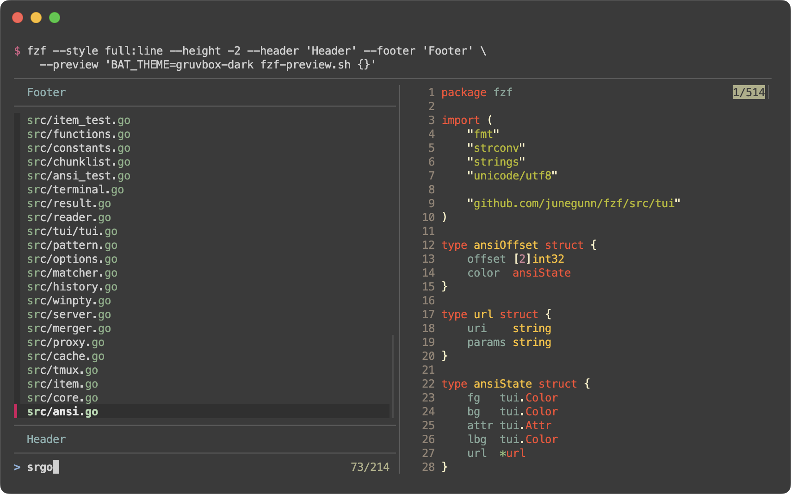Click the 1/514 preview position indicator
The image size is (791, 494).
(749, 92)
